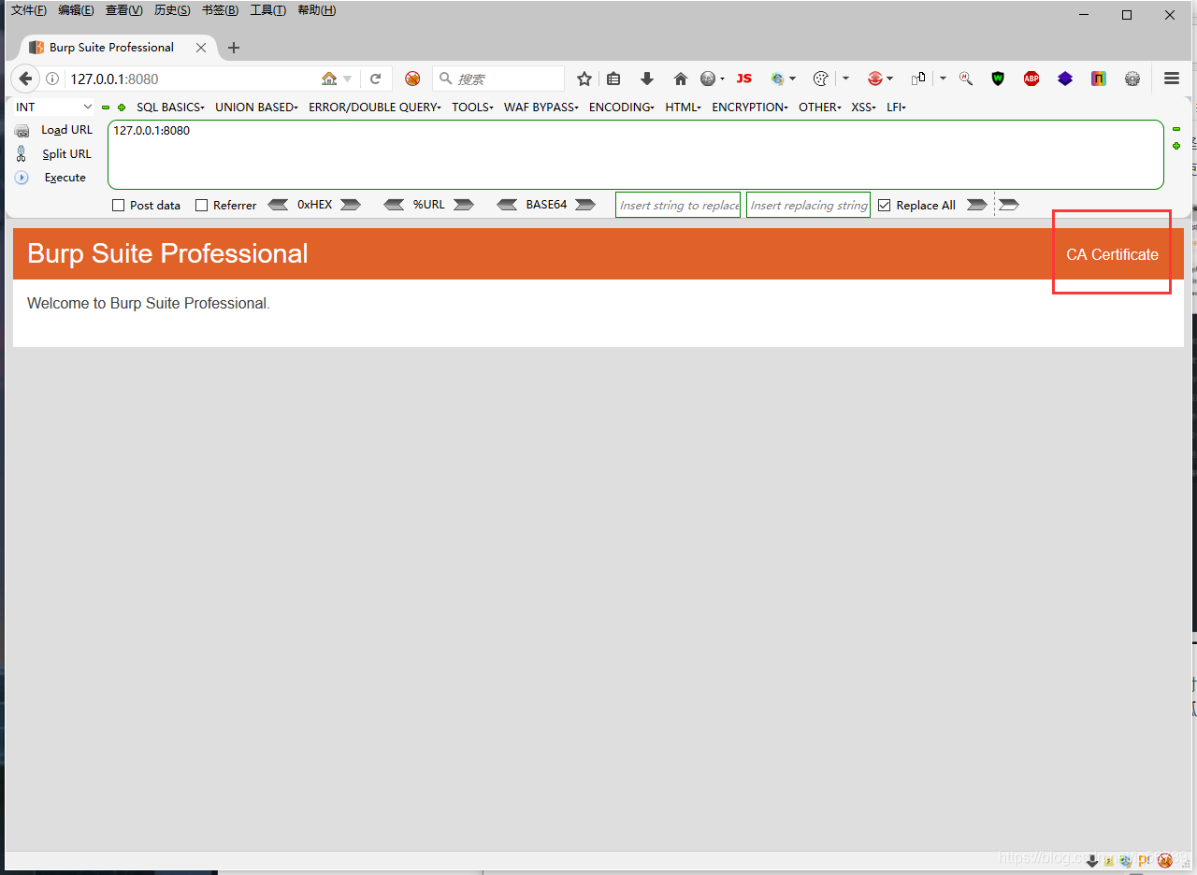
Task: Click the green plus icon beside INT dropdown
Action: click(x=121, y=108)
